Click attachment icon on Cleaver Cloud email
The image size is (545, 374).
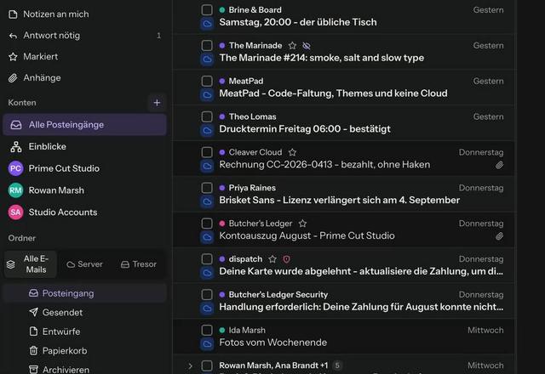pos(500,165)
